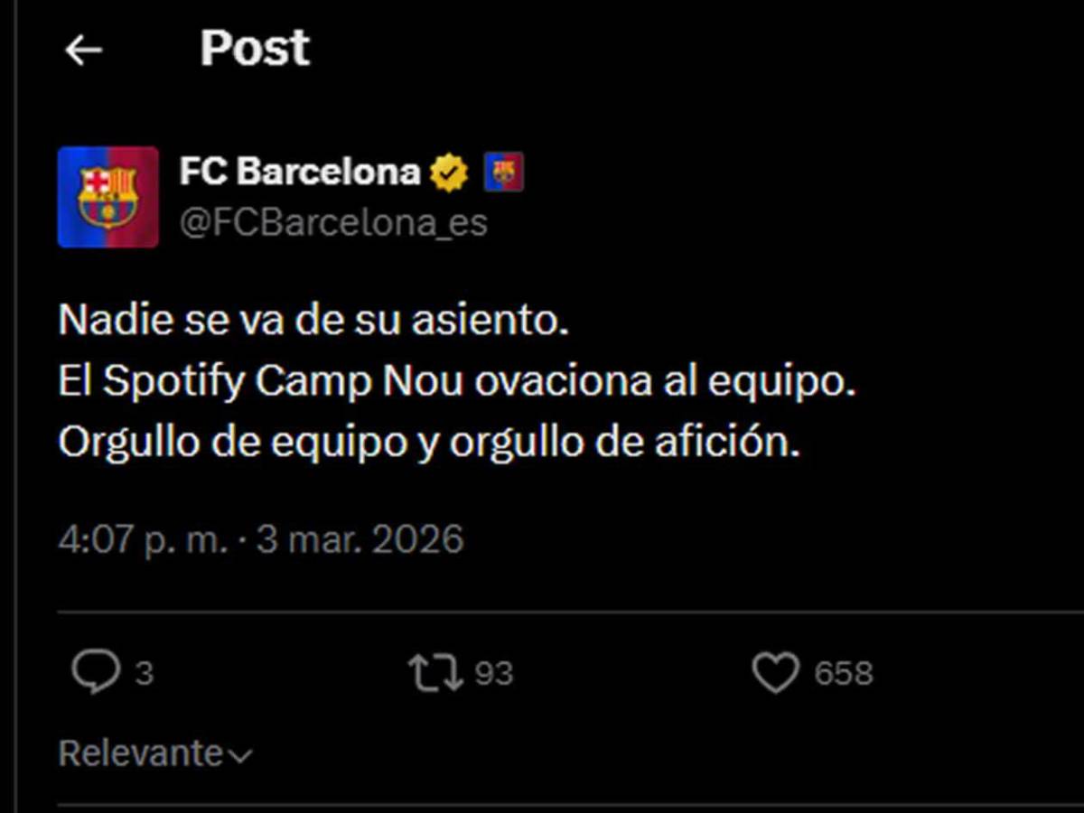
Task: Click the reply count of 3
Action: (144, 674)
